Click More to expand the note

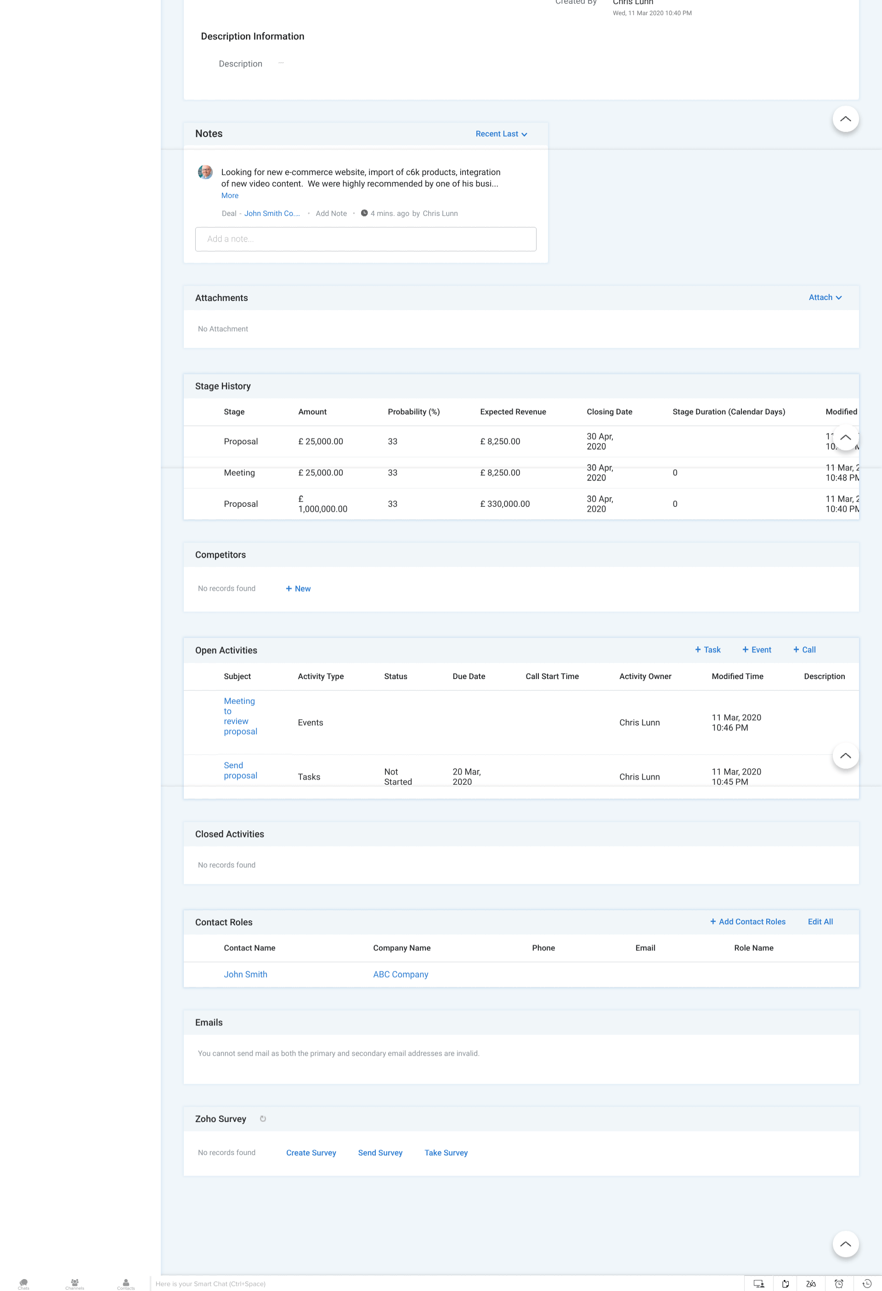pos(229,196)
